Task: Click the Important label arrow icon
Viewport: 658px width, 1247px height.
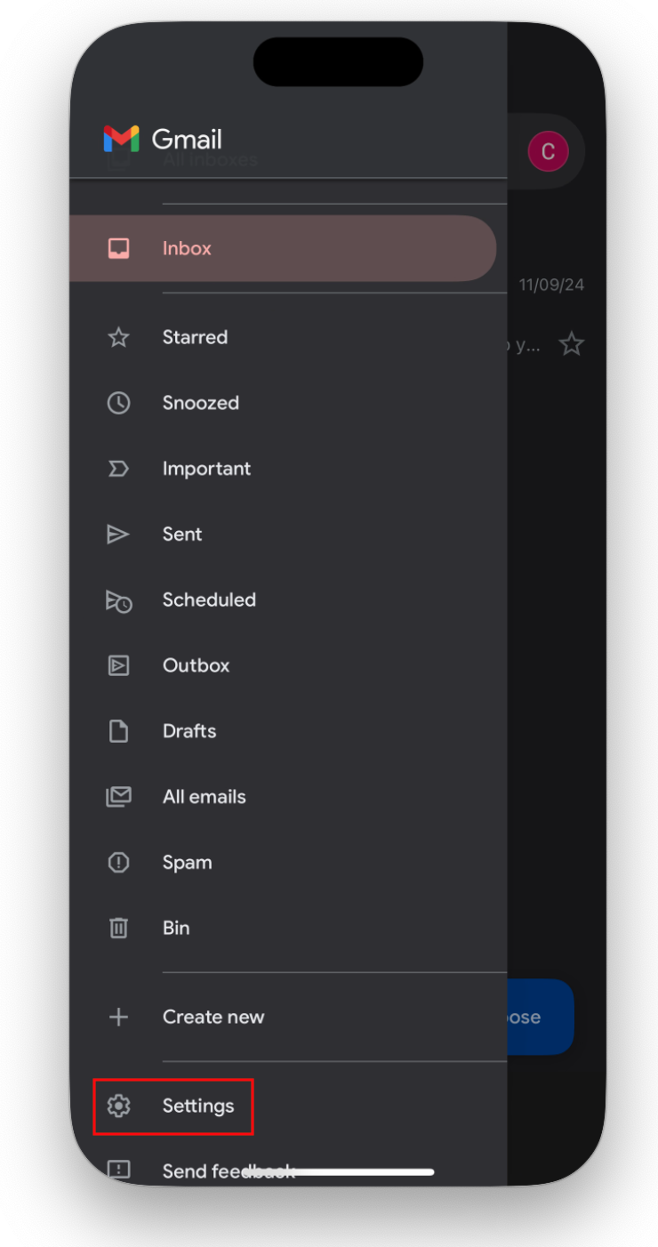Action: (x=118, y=469)
